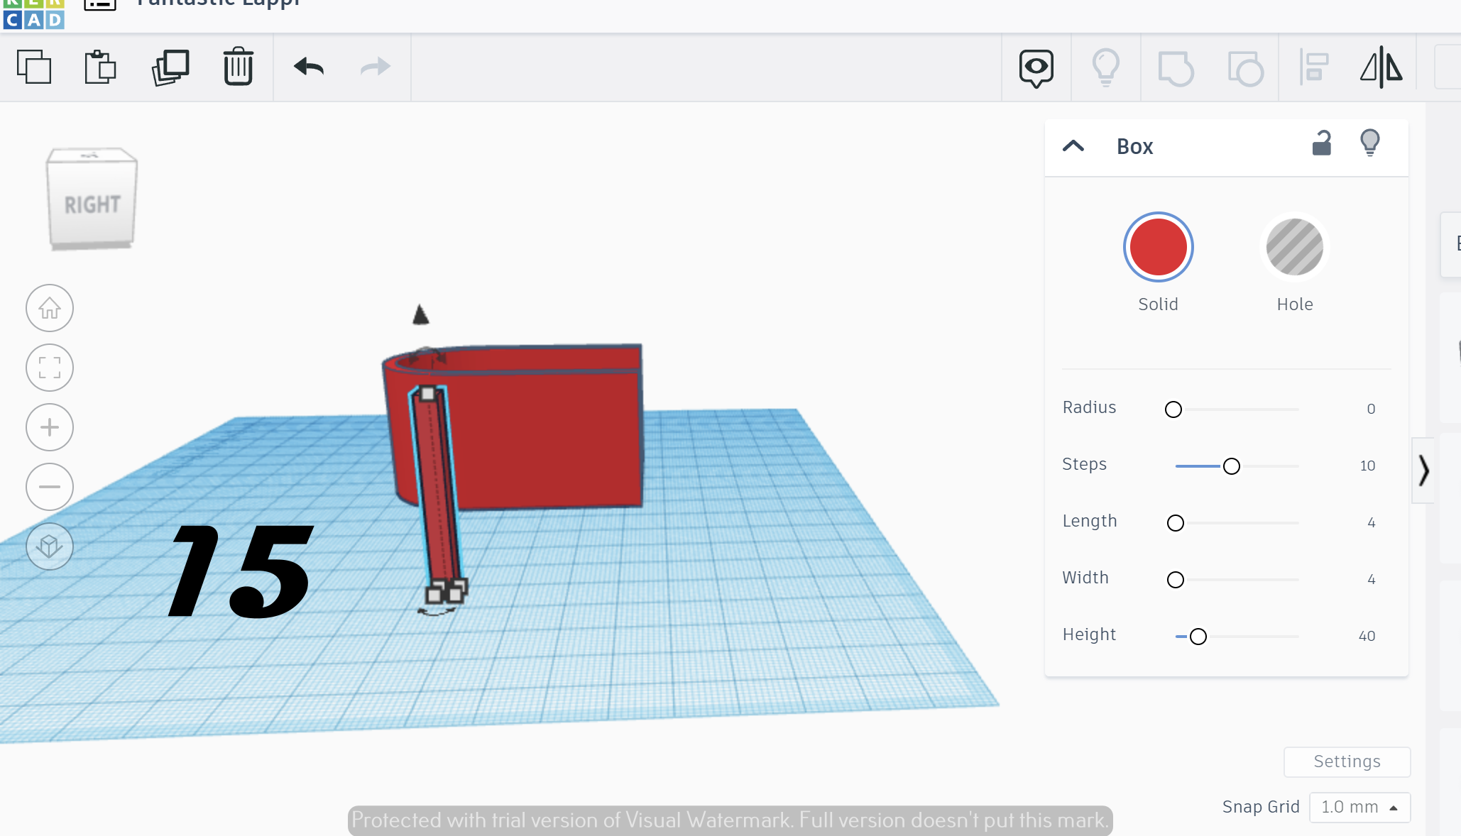Toggle the What's New eye icon
This screenshot has height=836, width=1461.
1036,67
